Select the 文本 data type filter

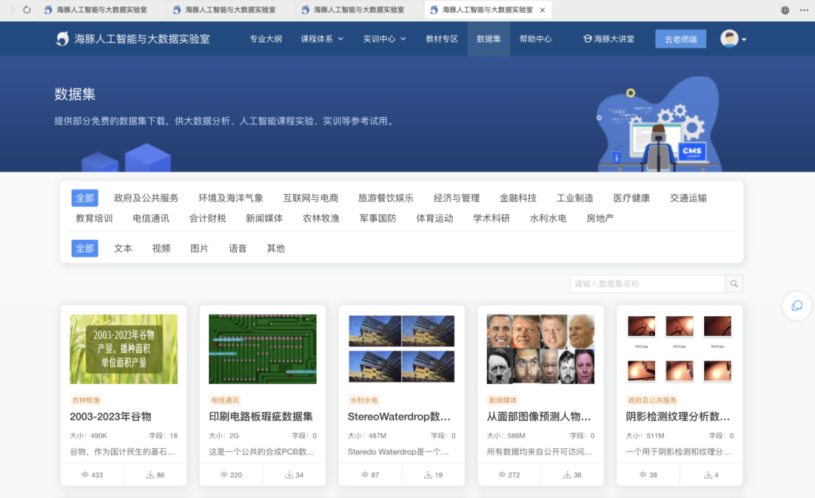pos(123,248)
